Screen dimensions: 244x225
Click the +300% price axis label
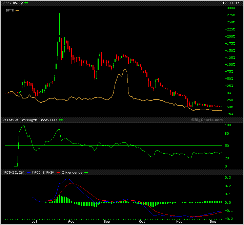point(230,8)
